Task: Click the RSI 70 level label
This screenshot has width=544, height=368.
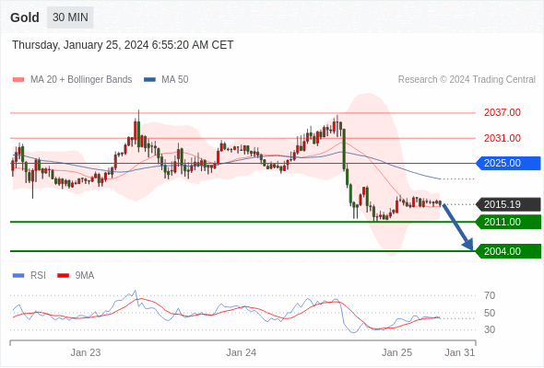Action: click(490, 295)
